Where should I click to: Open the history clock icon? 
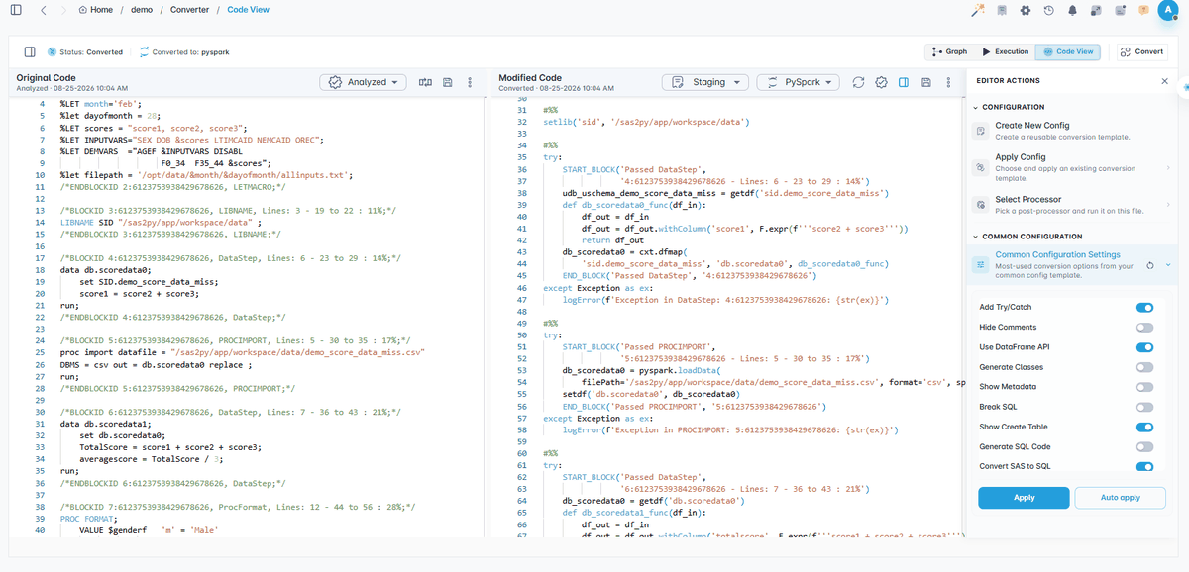click(1048, 10)
